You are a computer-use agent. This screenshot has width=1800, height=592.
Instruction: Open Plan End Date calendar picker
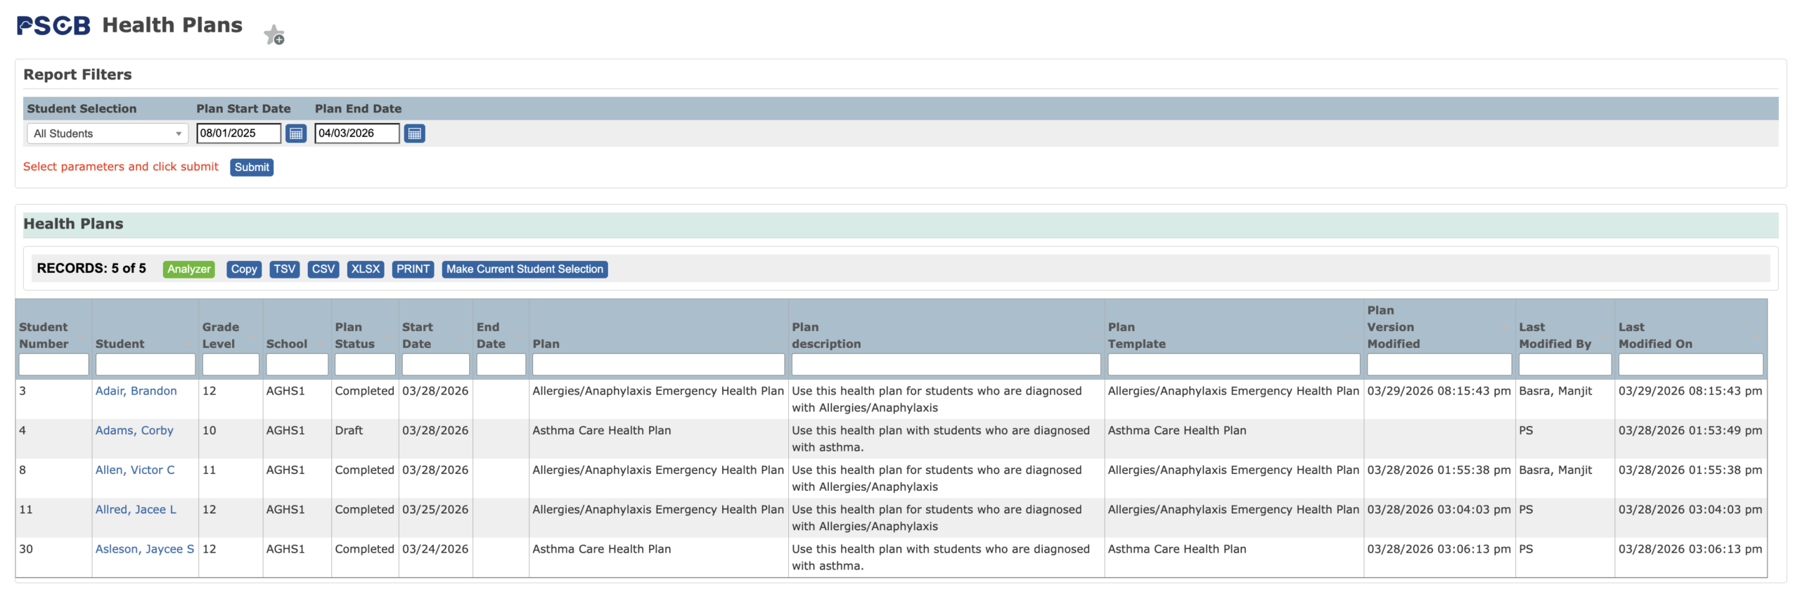click(415, 134)
